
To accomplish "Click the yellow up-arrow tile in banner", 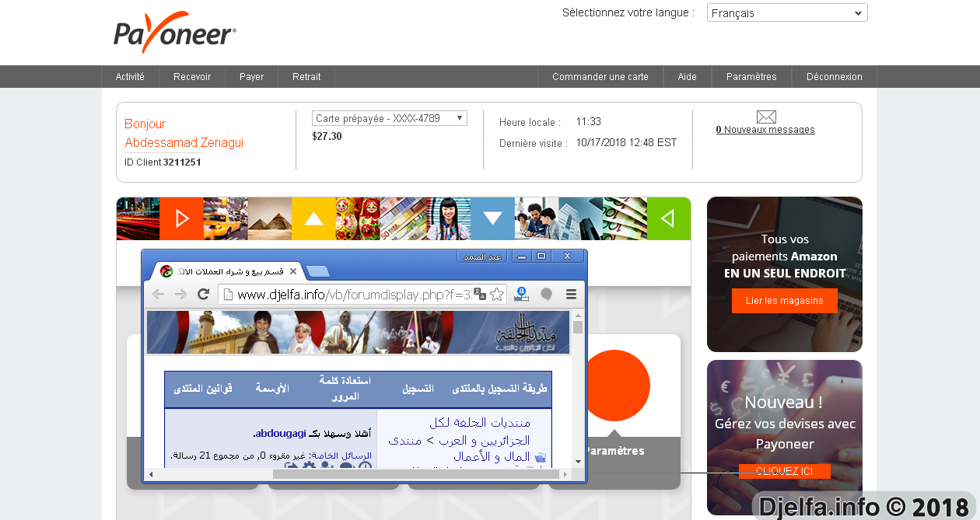I will (x=313, y=218).
